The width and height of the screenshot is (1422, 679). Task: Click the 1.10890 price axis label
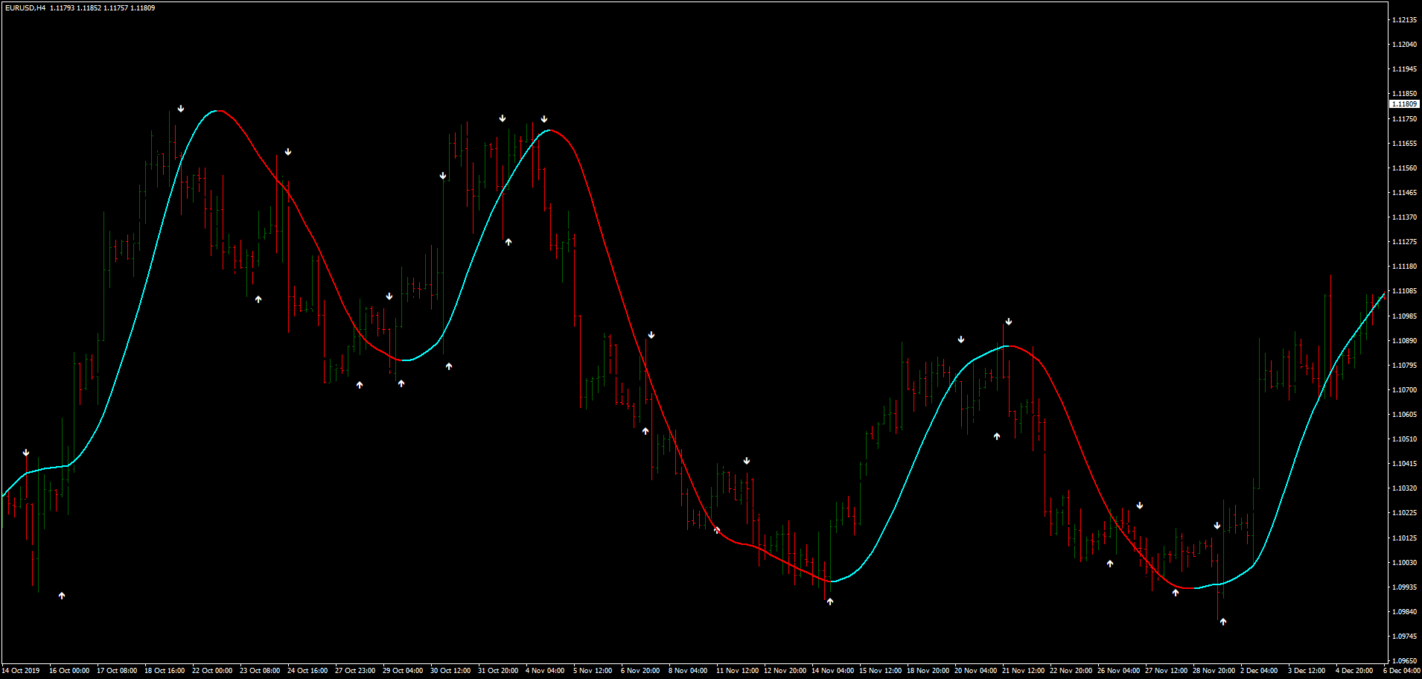pyautogui.click(x=1404, y=341)
